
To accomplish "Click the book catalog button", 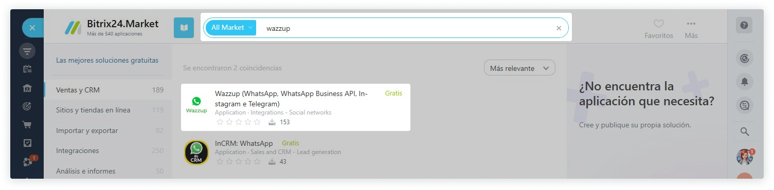I will click(184, 28).
